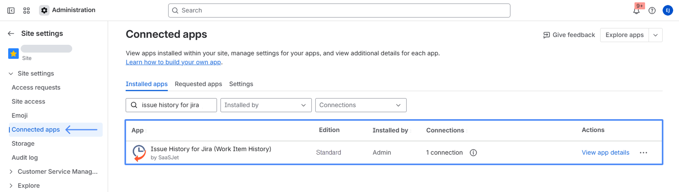The height and width of the screenshot is (192, 679).
Task: Open Learn how to build your own app
Action: tap(173, 62)
